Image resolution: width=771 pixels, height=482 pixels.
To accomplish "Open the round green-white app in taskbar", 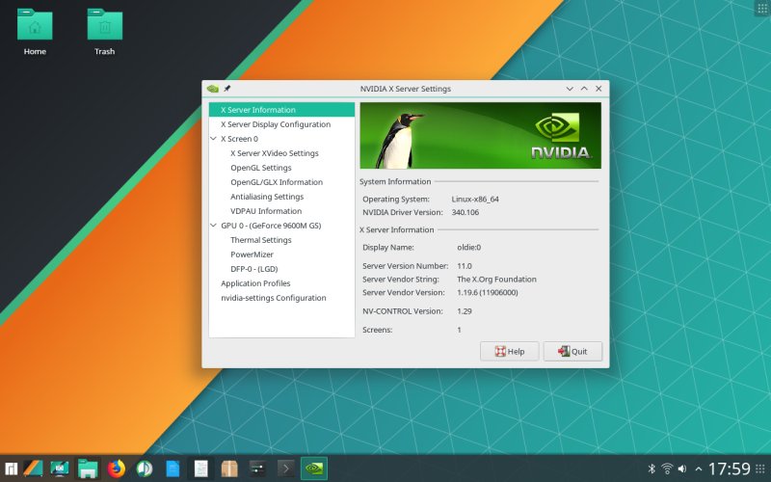I will click(145, 469).
